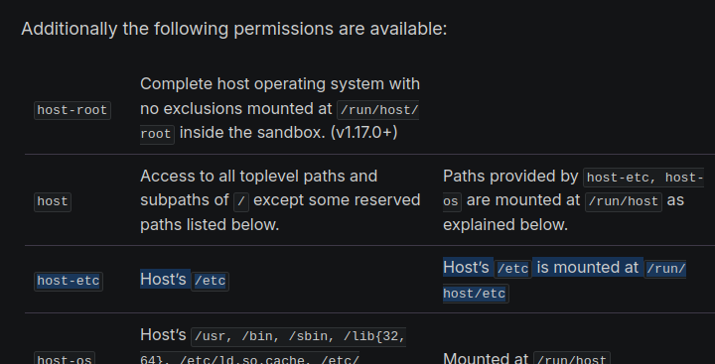This screenshot has height=364, width=715.
Task: Click the host-root permission code label
Action: (x=72, y=110)
